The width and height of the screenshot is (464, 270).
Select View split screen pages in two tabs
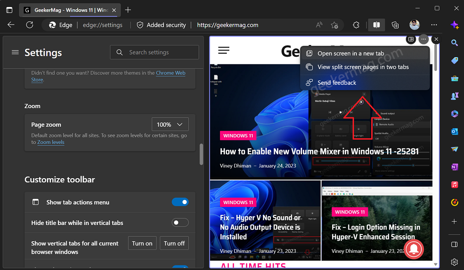(365, 67)
